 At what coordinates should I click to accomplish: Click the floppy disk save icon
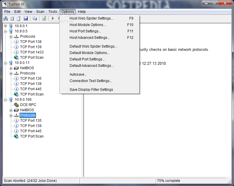(26, 18)
